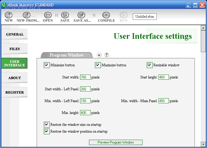Image resolution: width=207 pixels, height=148 pixels.
Task: Click the scrollbar up arrow
Action: click(x=203, y=28)
